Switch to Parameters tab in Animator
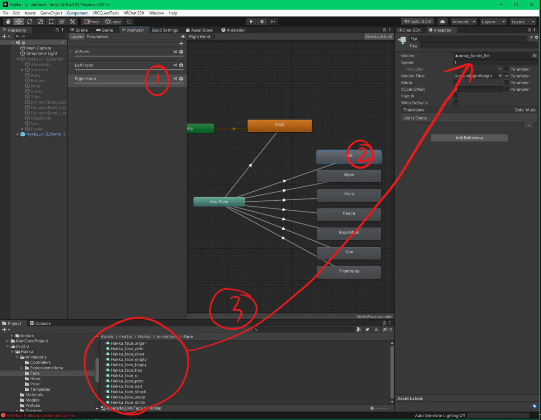The height and width of the screenshot is (420, 541). pyautogui.click(x=97, y=37)
